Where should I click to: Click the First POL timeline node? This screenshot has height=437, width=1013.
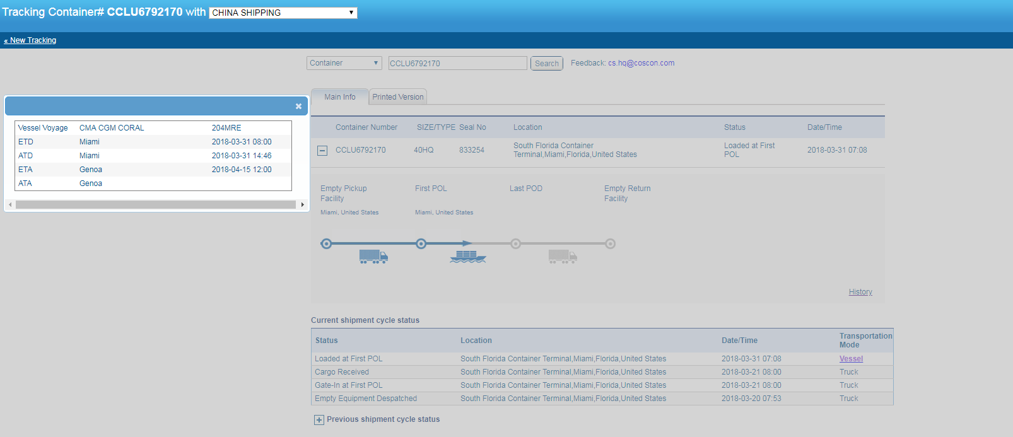421,244
